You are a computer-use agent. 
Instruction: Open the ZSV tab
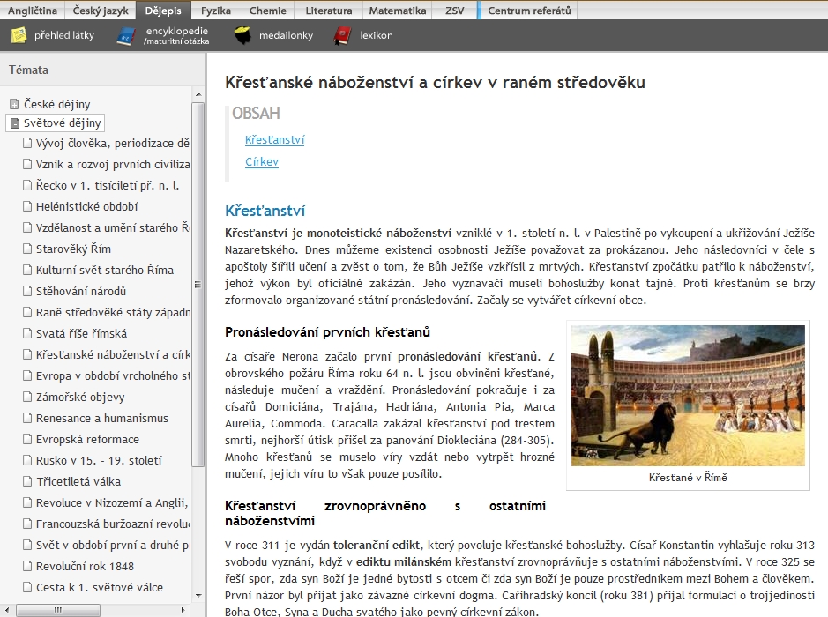455,11
